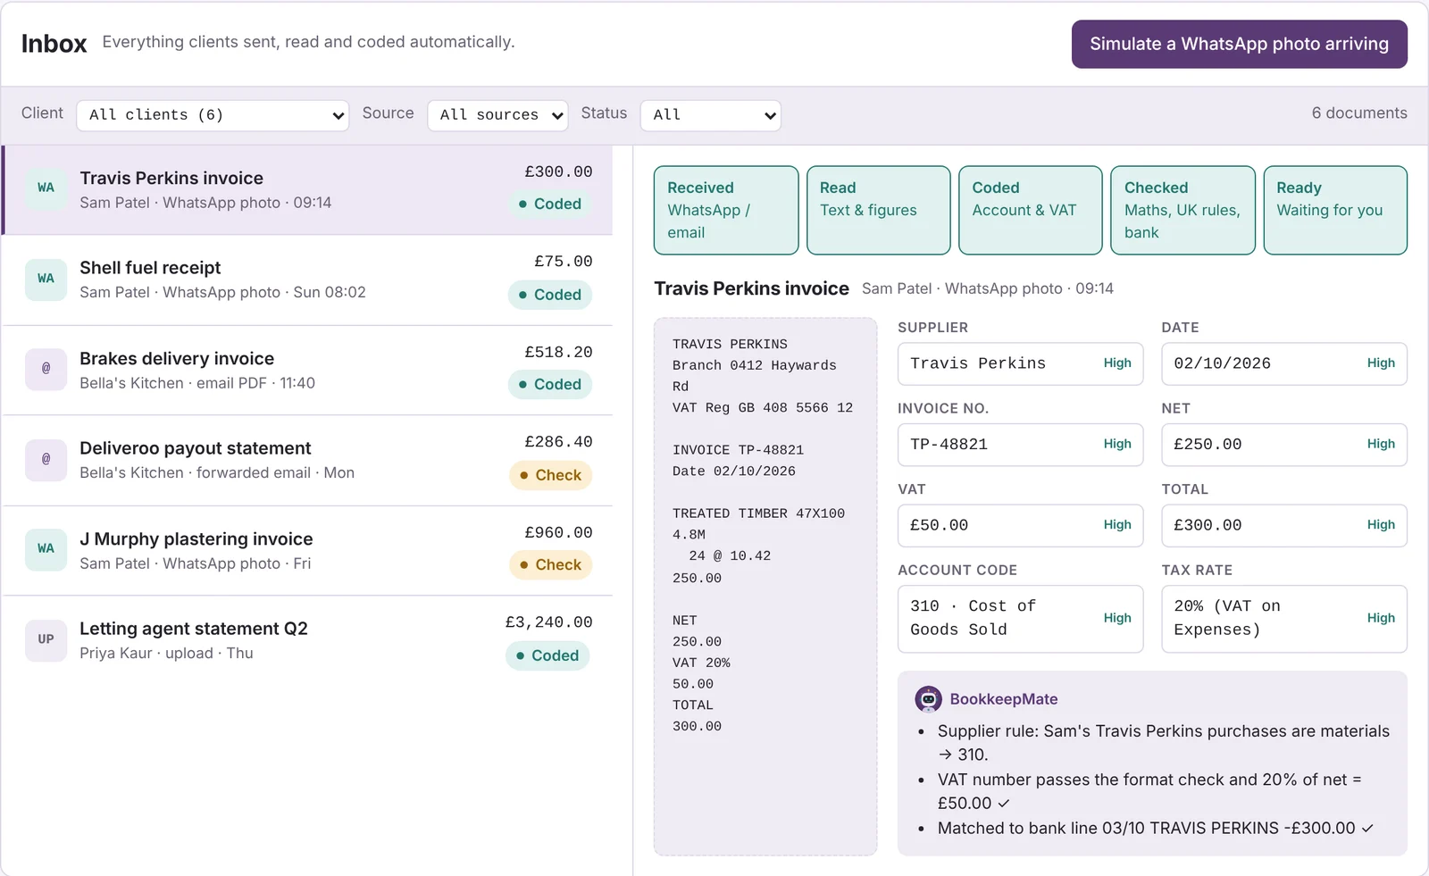Click the 'VAT number passes the format check' note
The height and width of the screenshot is (876, 1429).
pyautogui.click(x=1149, y=791)
